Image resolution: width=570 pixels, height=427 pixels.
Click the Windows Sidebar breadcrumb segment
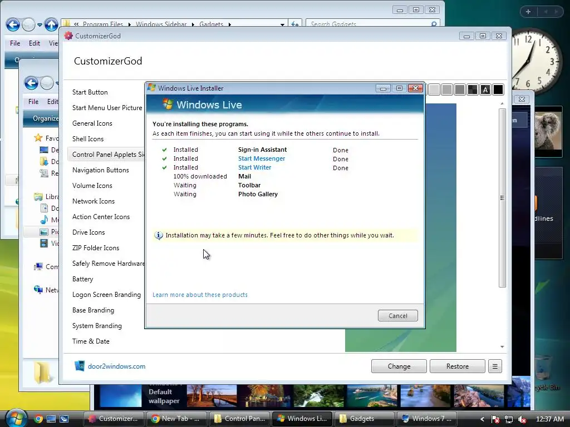[x=161, y=24]
